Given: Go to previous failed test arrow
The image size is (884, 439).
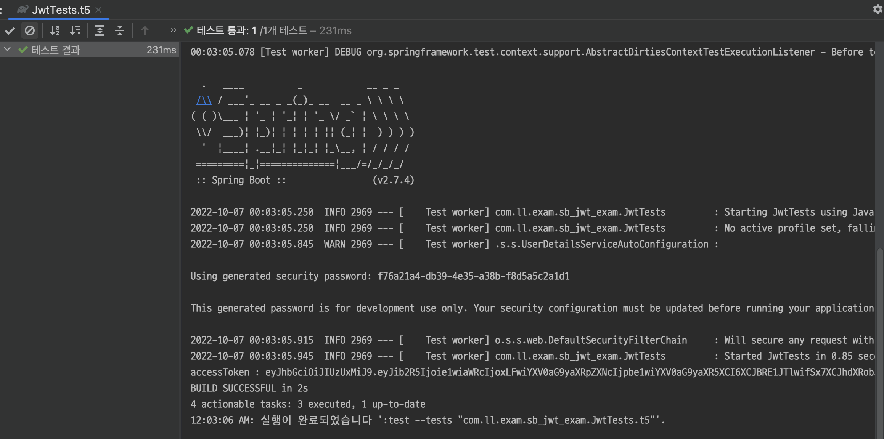Looking at the screenshot, I should point(145,30).
